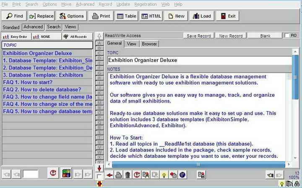
Task: Click the up arrow above alphabet index
Action: pyautogui.click(x=99, y=36)
